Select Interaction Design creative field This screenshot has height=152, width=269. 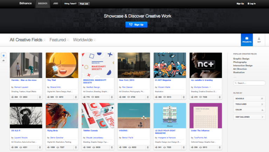pos(243,65)
